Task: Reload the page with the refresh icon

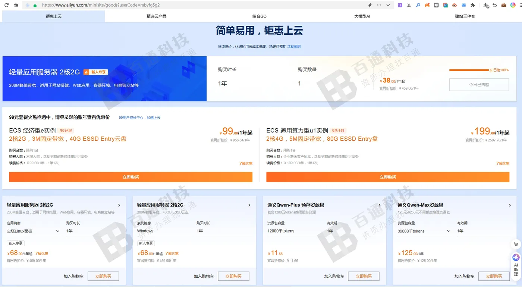Action: (6, 5)
